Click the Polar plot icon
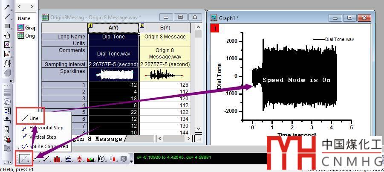Screen dimensions: 384x172 [102, 159]
